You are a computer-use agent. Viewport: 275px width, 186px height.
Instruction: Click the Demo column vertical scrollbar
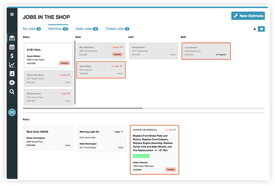(x=75, y=73)
